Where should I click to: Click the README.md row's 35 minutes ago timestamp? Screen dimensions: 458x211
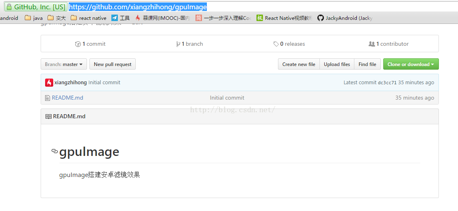tap(415, 98)
